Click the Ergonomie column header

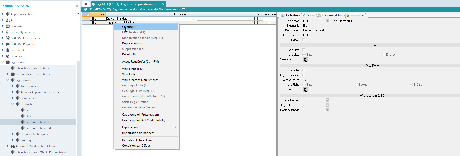[98, 14]
